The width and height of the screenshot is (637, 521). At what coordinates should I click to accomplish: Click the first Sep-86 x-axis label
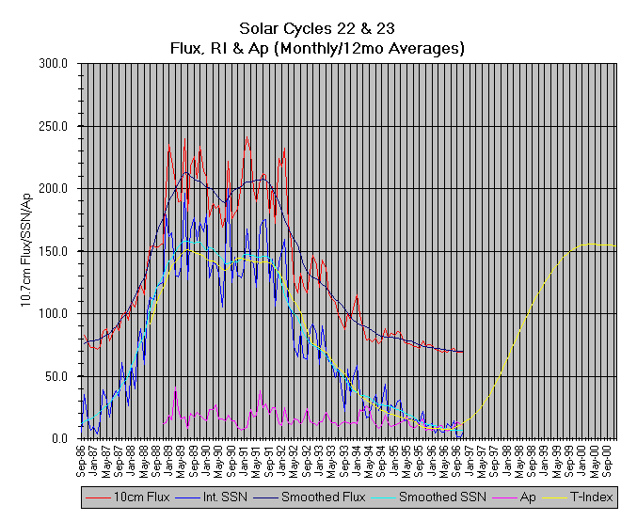[x=84, y=457]
